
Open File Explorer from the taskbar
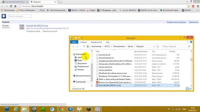point(24,109)
